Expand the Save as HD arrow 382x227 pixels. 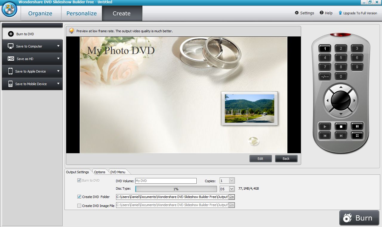58,59
